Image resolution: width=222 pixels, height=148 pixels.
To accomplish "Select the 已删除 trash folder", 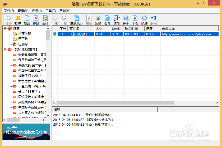I will [x=23, y=44].
